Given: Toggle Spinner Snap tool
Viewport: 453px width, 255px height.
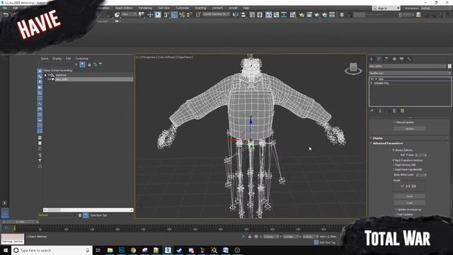Looking at the screenshot, I should [190, 14].
